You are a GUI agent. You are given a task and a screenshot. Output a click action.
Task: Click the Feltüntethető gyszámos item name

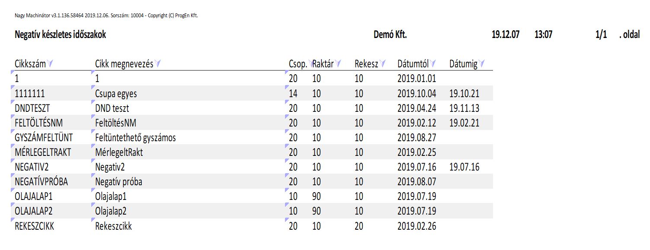pos(135,138)
